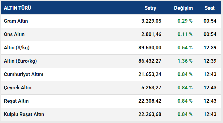
Task: Click the ALTIN TÜRÜ column header
Action: point(17,8)
